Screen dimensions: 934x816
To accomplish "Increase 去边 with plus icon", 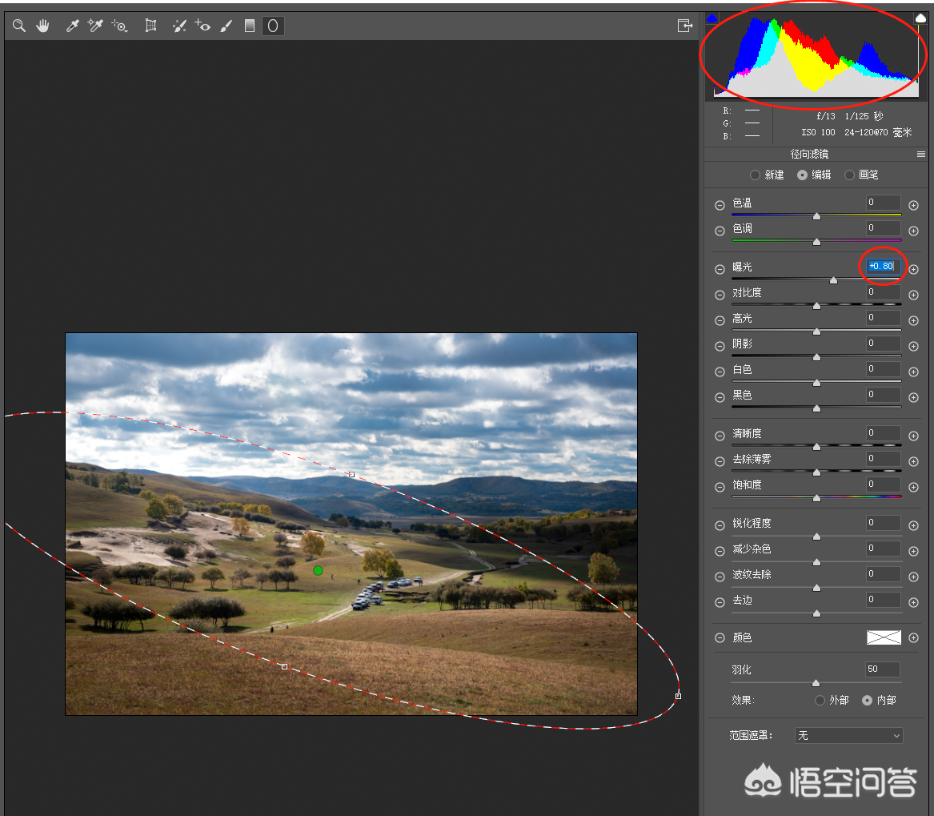I will pyautogui.click(x=914, y=603).
